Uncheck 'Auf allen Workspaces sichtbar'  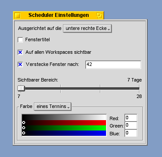coord(20,52)
